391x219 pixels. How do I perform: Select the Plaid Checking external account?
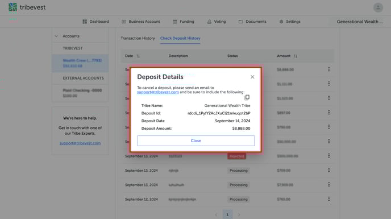[80, 93]
